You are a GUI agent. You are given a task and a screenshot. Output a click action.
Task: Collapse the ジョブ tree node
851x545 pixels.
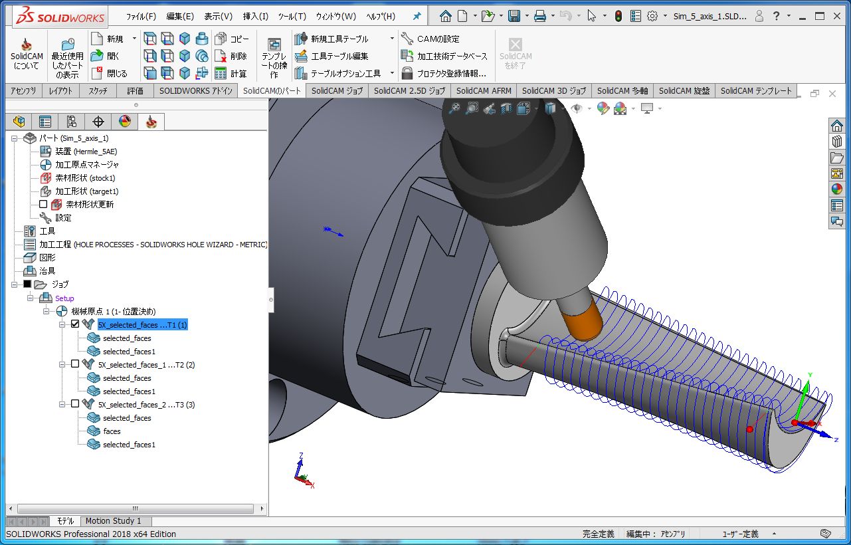tap(15, 284)
